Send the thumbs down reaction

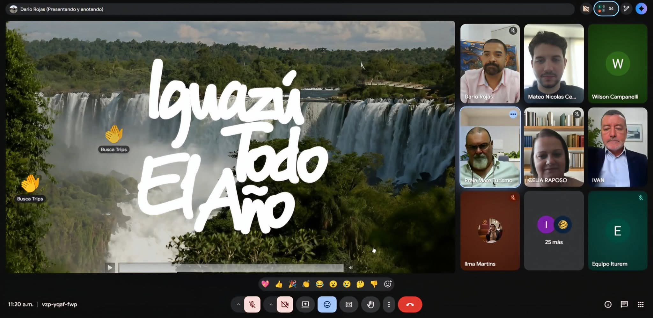pyautogui.click(x=374, y=284)
